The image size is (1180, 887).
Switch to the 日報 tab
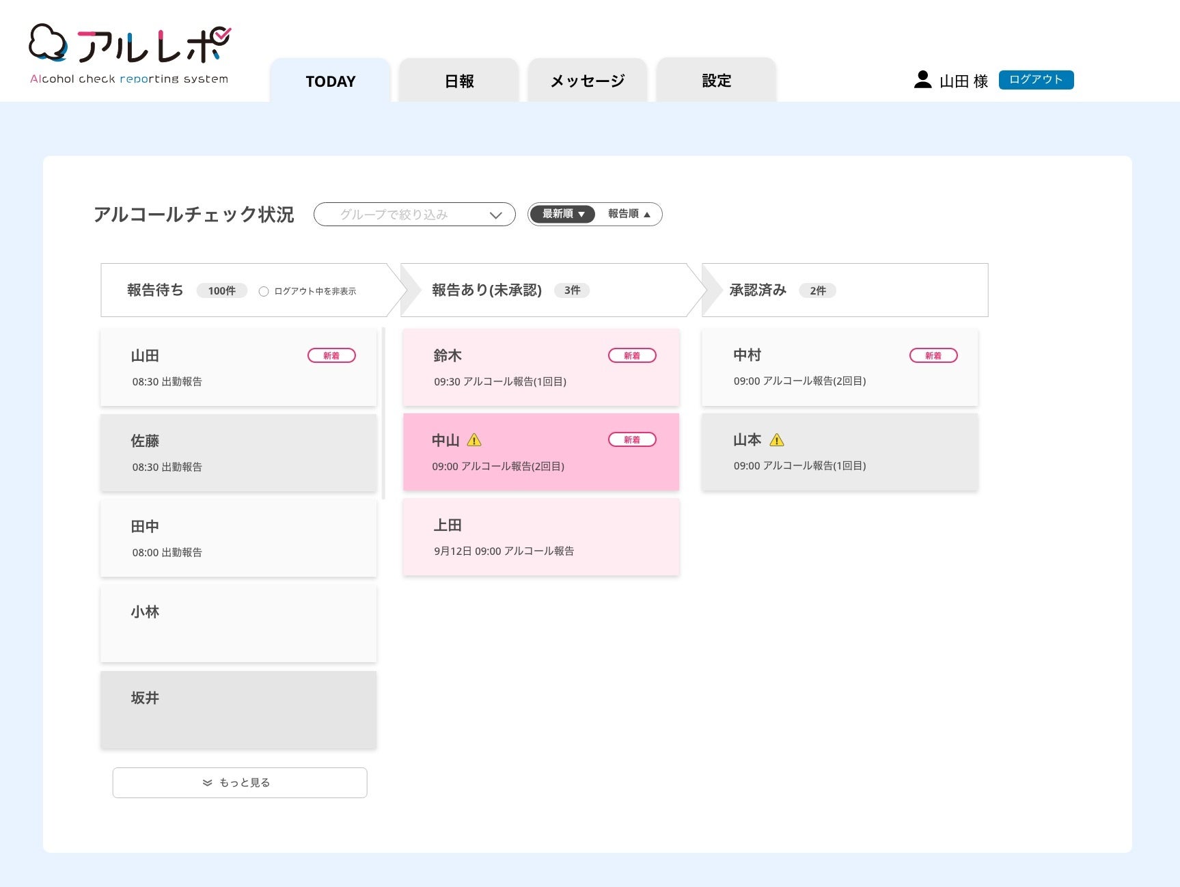click(458, 81)
